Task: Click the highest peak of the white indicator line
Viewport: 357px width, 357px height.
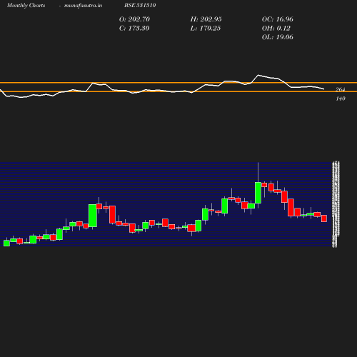Action: coord(258,75)
